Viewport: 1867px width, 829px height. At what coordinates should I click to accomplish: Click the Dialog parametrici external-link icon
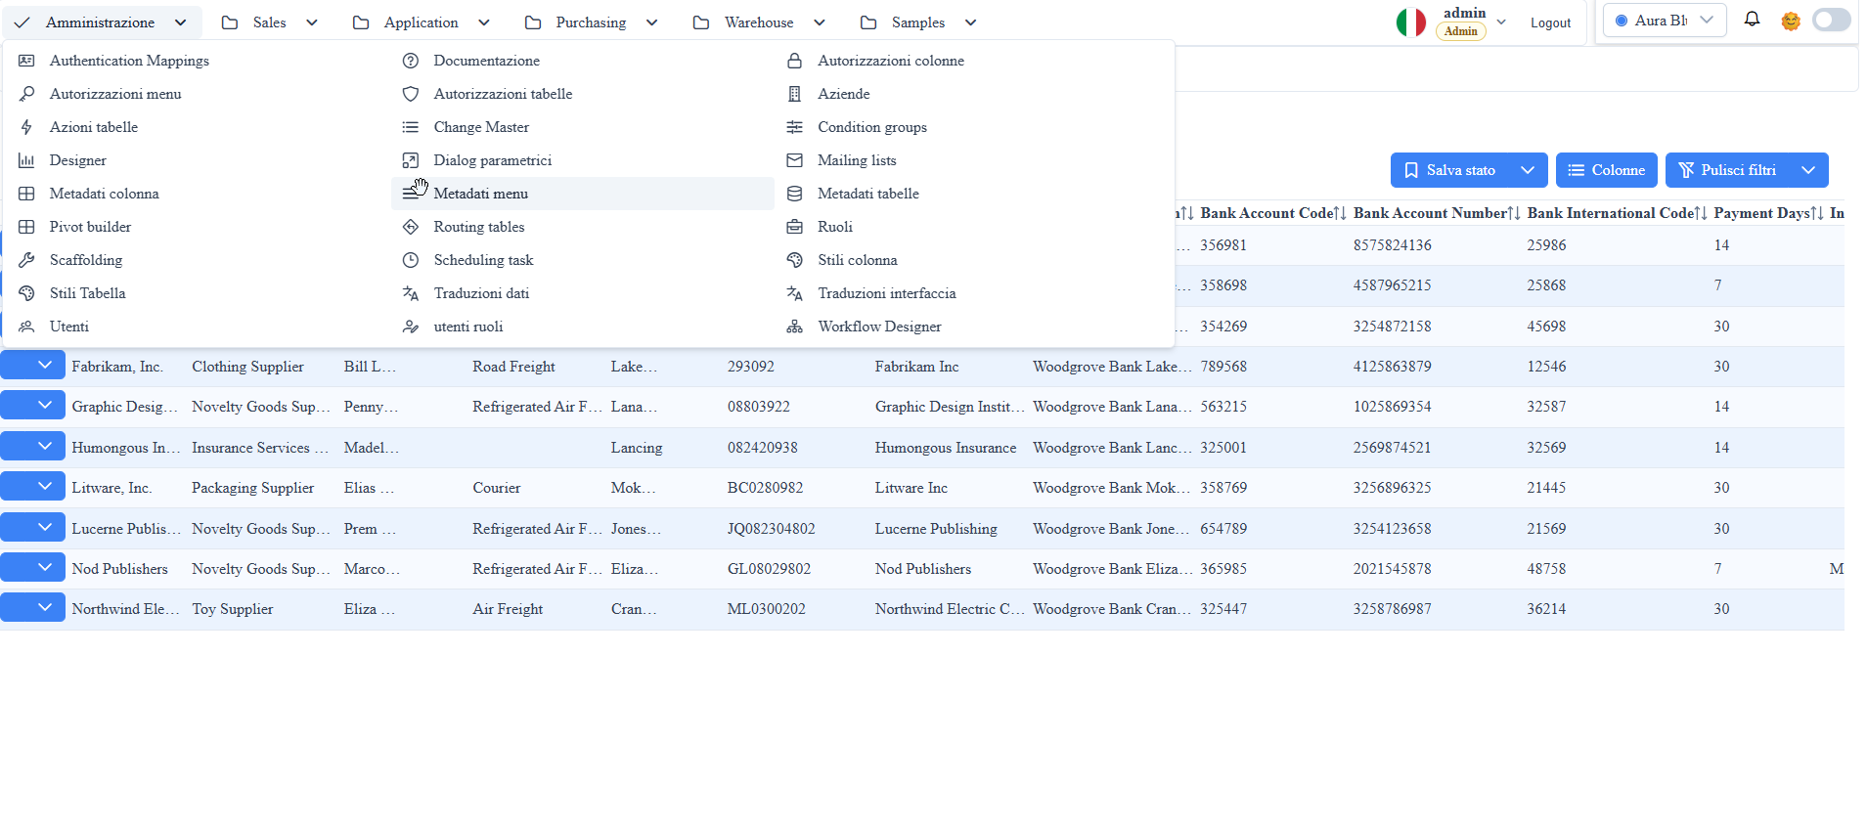411,160
